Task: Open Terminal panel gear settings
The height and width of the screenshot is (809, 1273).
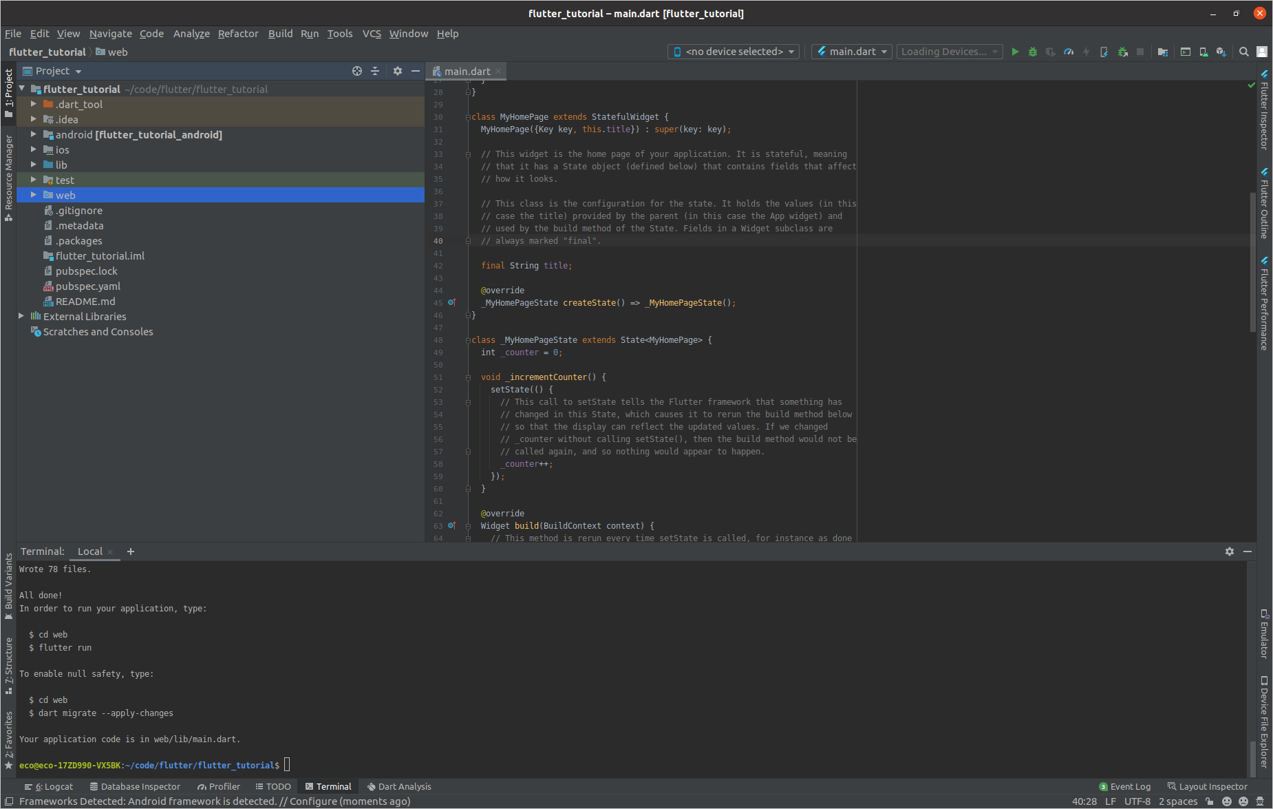Action: 1229,551
